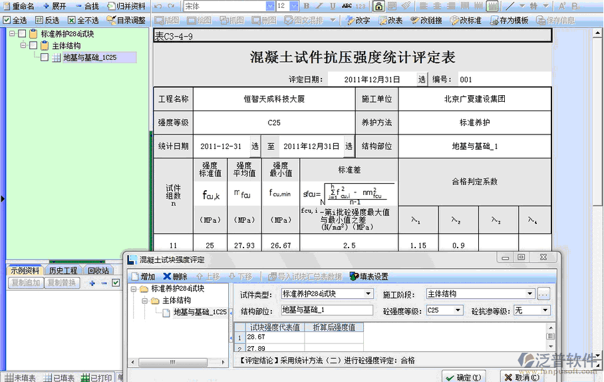Expand the 砼强度等级 C25 dropdown
Image resolution: width=604 pixels, height=382 pixels.
point(458,310)
